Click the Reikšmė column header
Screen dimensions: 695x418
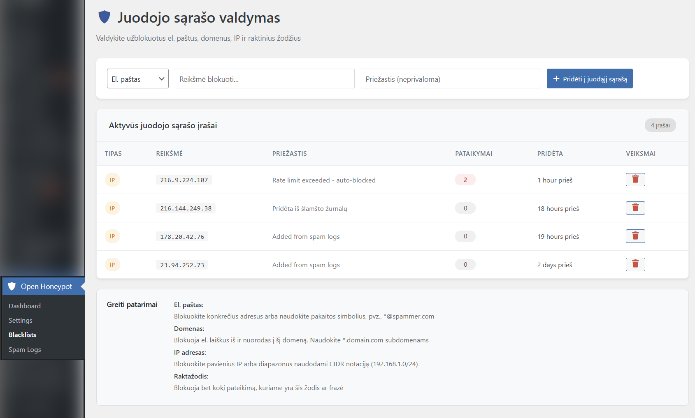coord(169,154)
